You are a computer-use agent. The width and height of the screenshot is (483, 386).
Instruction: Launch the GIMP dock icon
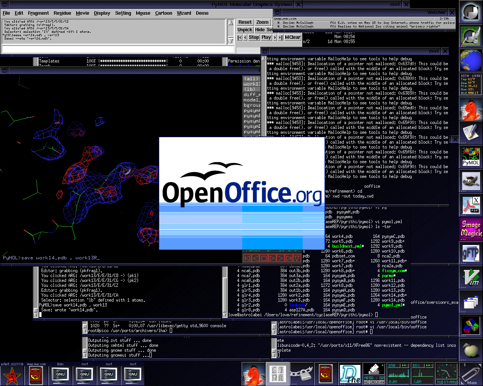(471, 181)
